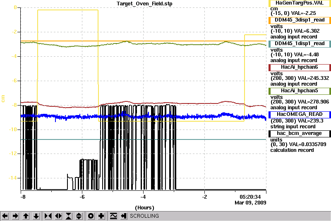Click the -10 y-axis tick label

13,130
